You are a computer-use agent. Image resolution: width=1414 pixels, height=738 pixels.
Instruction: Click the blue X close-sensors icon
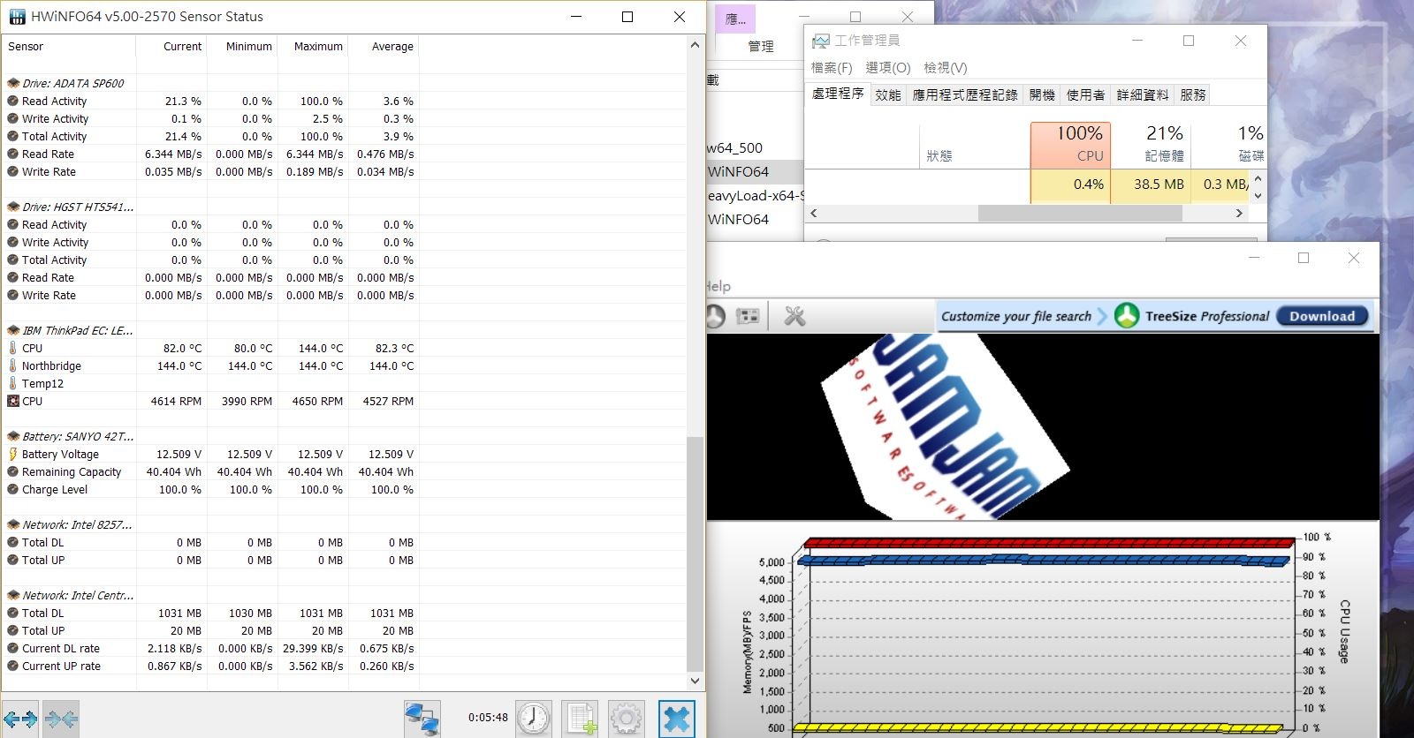click(676, 719)
